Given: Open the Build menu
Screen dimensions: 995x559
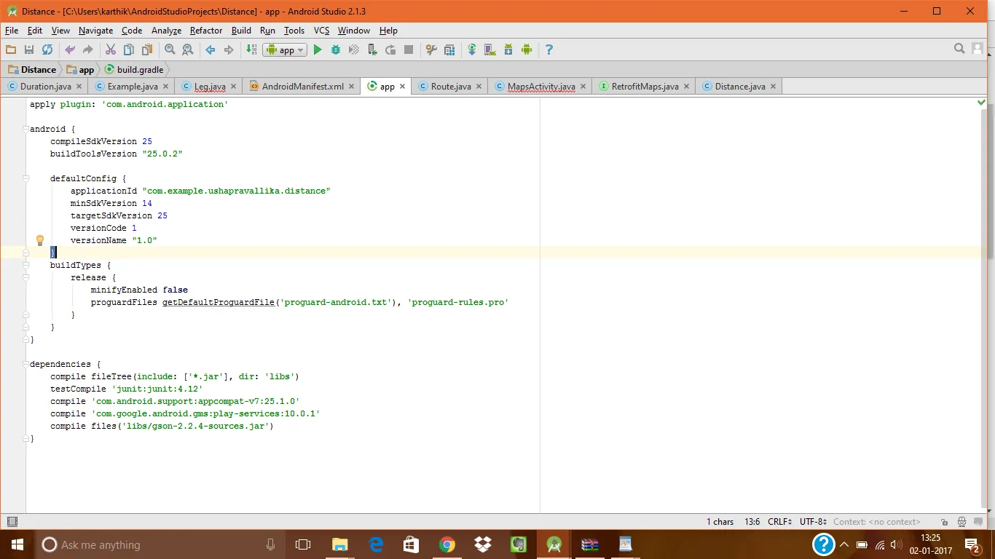Looking at the screenshot, I should coord(241,31).
